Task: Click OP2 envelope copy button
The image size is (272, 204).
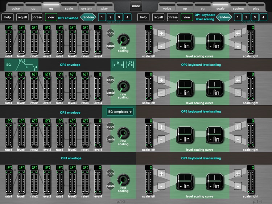Action: point(110,80)
